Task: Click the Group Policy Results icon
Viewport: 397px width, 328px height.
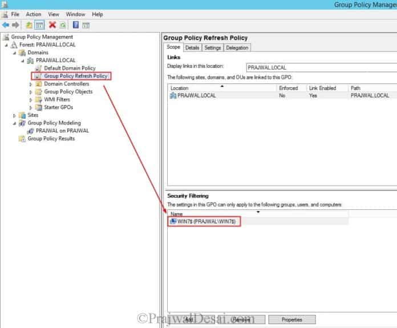Action: (x=22, y=139)
